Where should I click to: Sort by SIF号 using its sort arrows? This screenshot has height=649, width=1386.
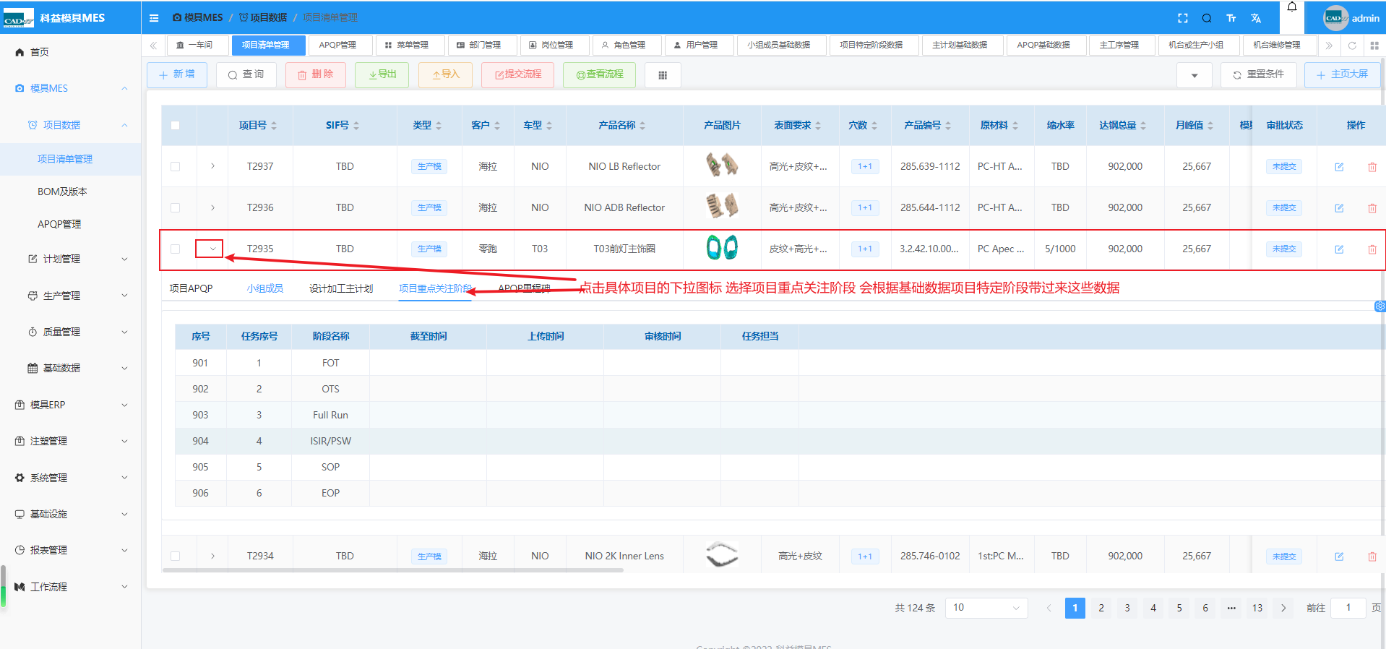point(356,126)
